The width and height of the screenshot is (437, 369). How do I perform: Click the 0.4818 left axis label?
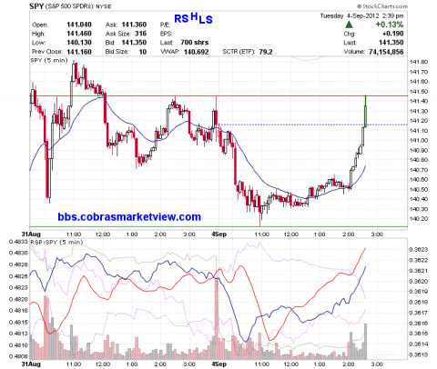[18, 311]
